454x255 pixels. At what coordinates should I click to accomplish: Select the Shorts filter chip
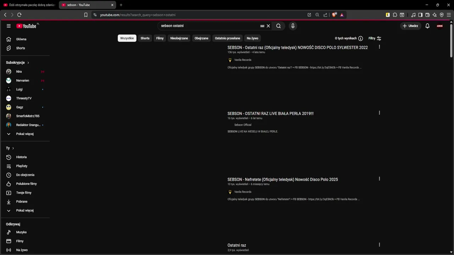tap(145, 38)
